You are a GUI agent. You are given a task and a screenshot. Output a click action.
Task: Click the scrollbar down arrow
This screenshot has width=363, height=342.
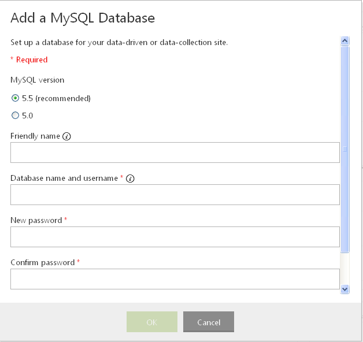(x=345, y=289)
